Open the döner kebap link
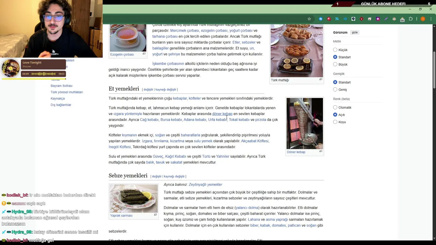The height and width of the screenshot is (245, 436). coord(222,114)
